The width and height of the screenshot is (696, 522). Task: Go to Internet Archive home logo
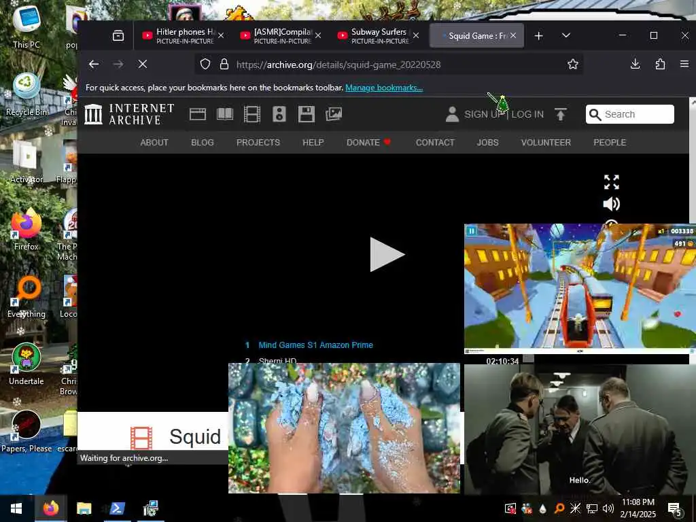click(x=129, y=114)
